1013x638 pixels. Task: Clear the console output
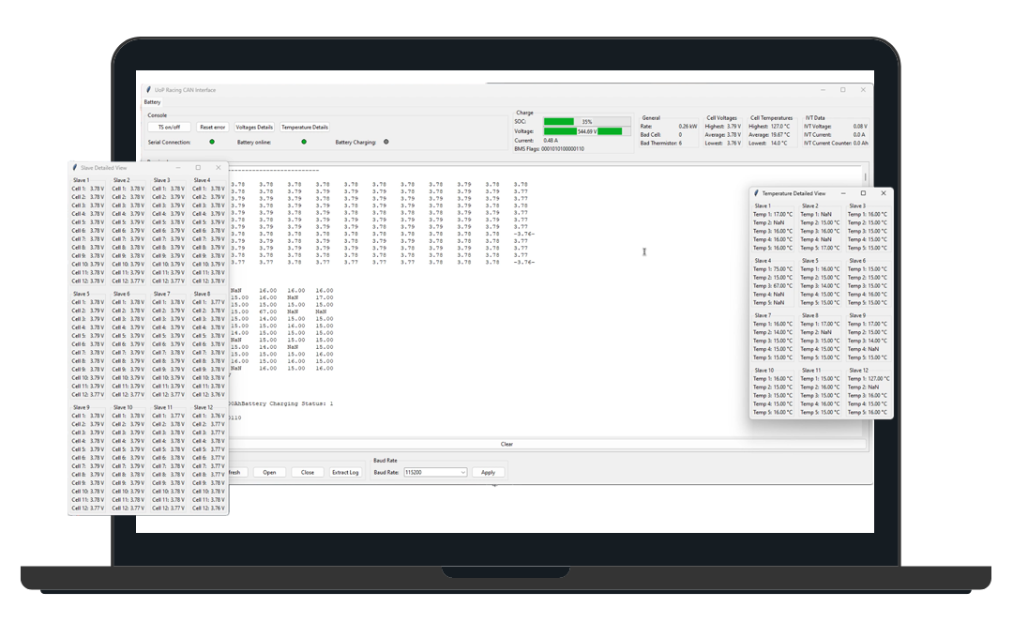point(506,445)
